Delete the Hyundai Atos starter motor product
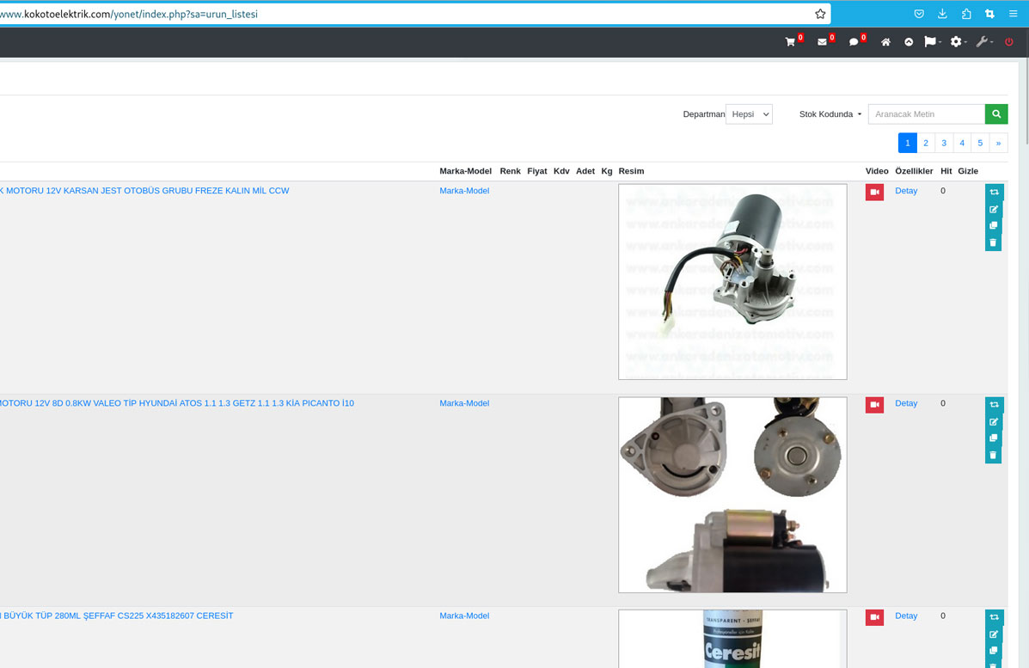This screenshot has height=668, width=1029. pyautogui.click(x=994, y=455)
